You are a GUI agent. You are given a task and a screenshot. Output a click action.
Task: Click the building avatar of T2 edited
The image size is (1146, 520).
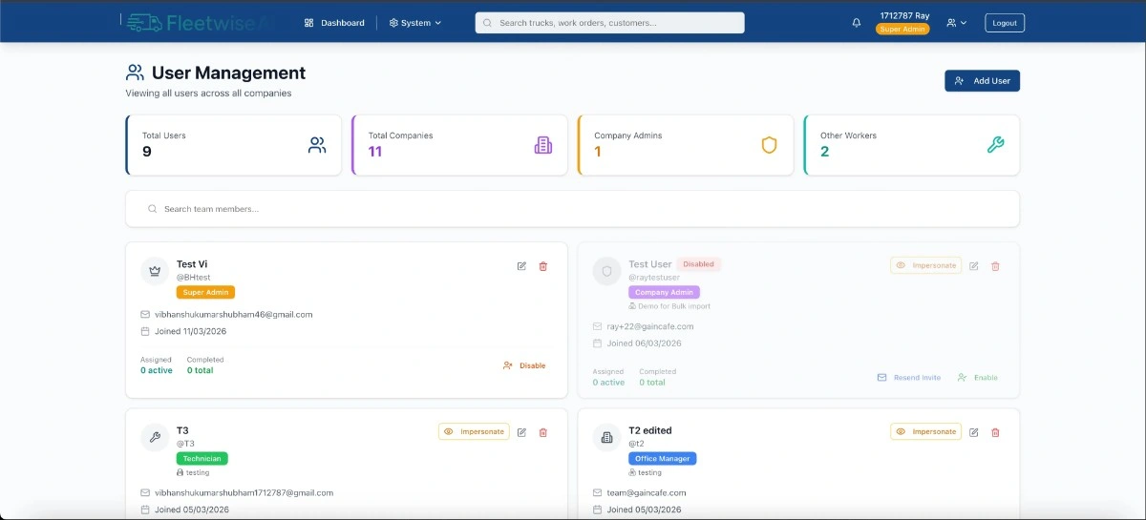[606, 437]
